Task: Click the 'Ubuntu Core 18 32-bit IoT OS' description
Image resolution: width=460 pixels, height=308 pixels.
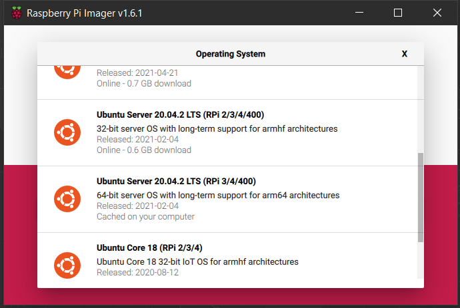Action: tap(197, 261)
